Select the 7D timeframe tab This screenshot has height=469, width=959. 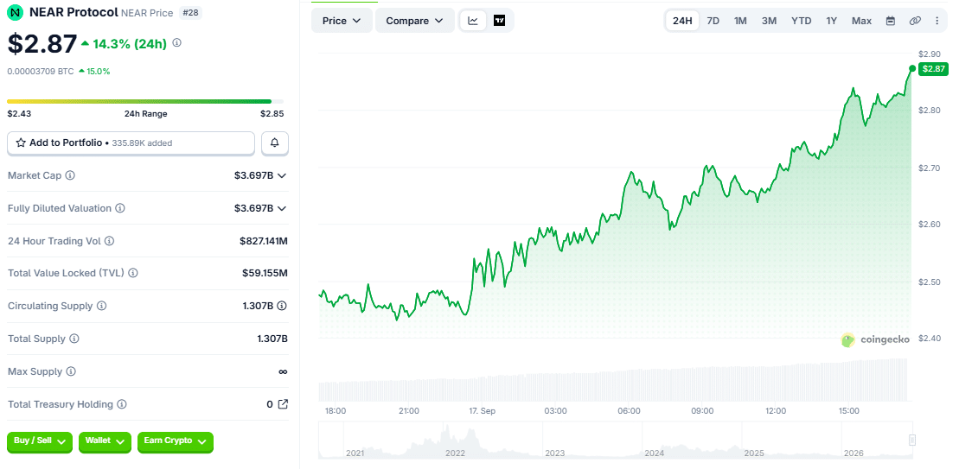tap(713, 21)
